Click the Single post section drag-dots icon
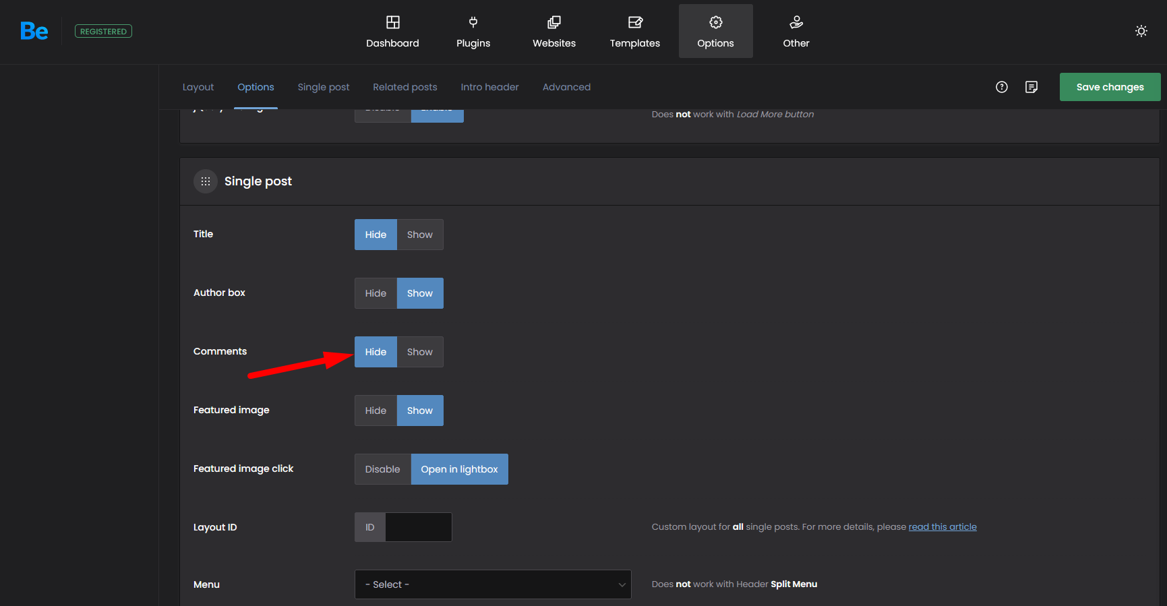The image size is (1167, 606). point(206,181)
